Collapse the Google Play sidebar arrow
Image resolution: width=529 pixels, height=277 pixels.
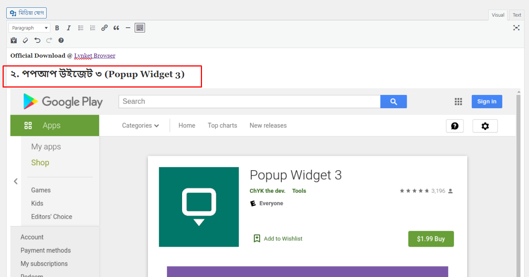pos(16,181)
